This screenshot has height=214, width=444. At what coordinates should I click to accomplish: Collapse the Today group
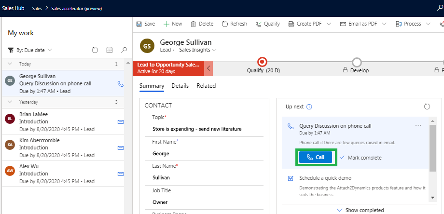point(10,64)
